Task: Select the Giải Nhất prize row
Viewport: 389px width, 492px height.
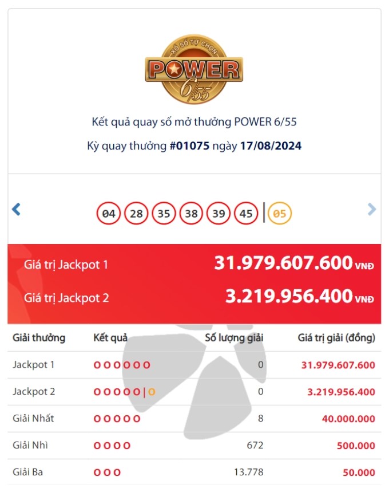Action: pyautogui.click(x=194, y=419)
